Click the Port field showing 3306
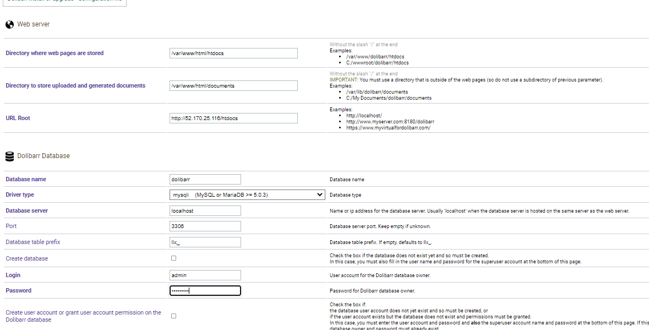The width and height of the screenshot is (649, 330). (x=205, y=226)
